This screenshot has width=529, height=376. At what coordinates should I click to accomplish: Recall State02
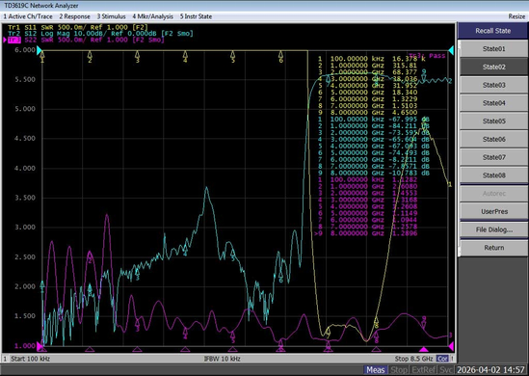(493, 67)
